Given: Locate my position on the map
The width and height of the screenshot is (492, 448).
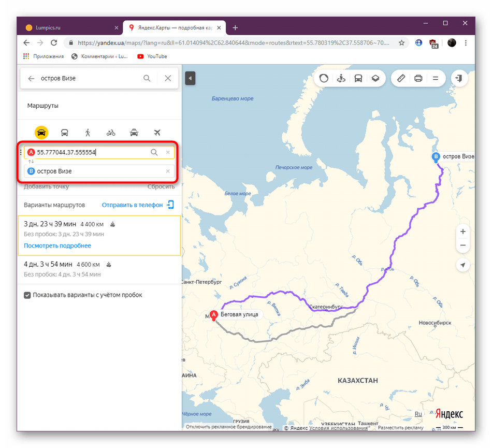Looking at the screenshot, I should (x=463, y=265).
